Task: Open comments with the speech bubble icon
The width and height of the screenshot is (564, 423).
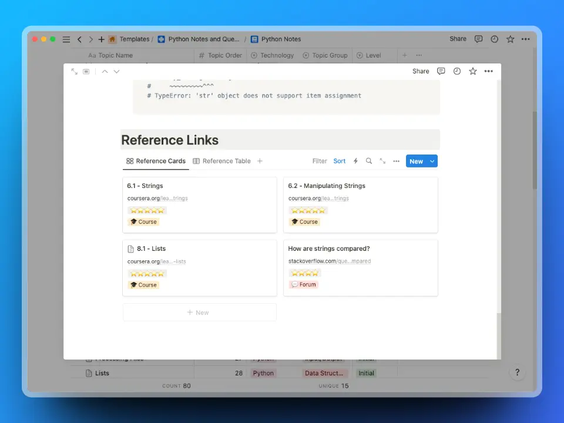Action: tap(441, 71)
